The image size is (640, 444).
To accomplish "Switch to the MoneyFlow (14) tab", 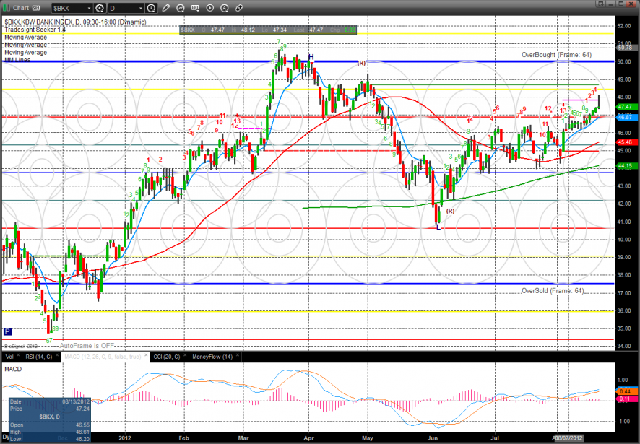I will pos(212,357).
